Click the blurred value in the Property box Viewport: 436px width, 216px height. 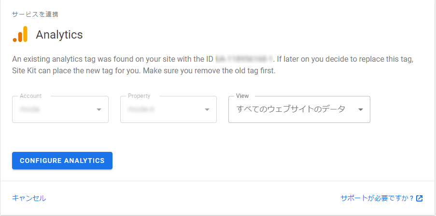(x=141, y=109)
